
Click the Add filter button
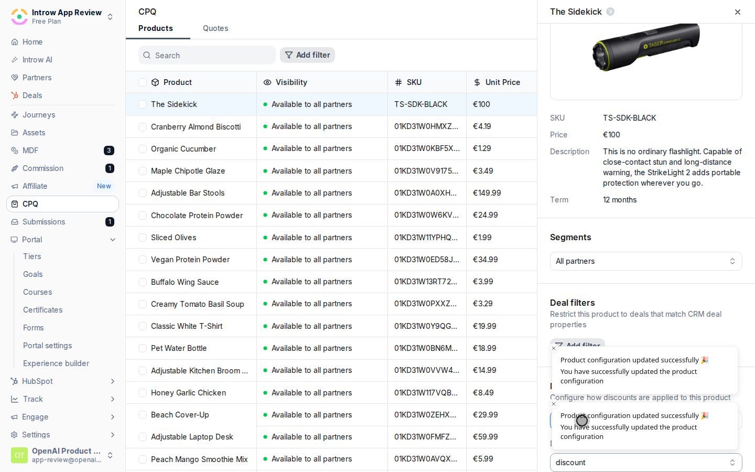point(307,55)
